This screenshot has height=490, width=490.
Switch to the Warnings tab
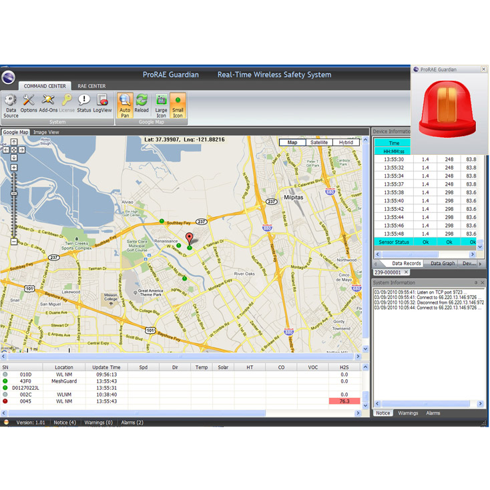pyautogui.click(x=408, y=413)
